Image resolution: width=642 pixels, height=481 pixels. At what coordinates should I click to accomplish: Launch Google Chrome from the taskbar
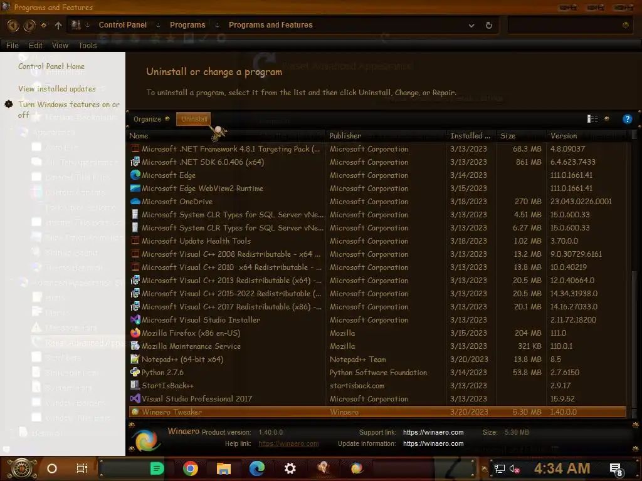pos(191,468)
